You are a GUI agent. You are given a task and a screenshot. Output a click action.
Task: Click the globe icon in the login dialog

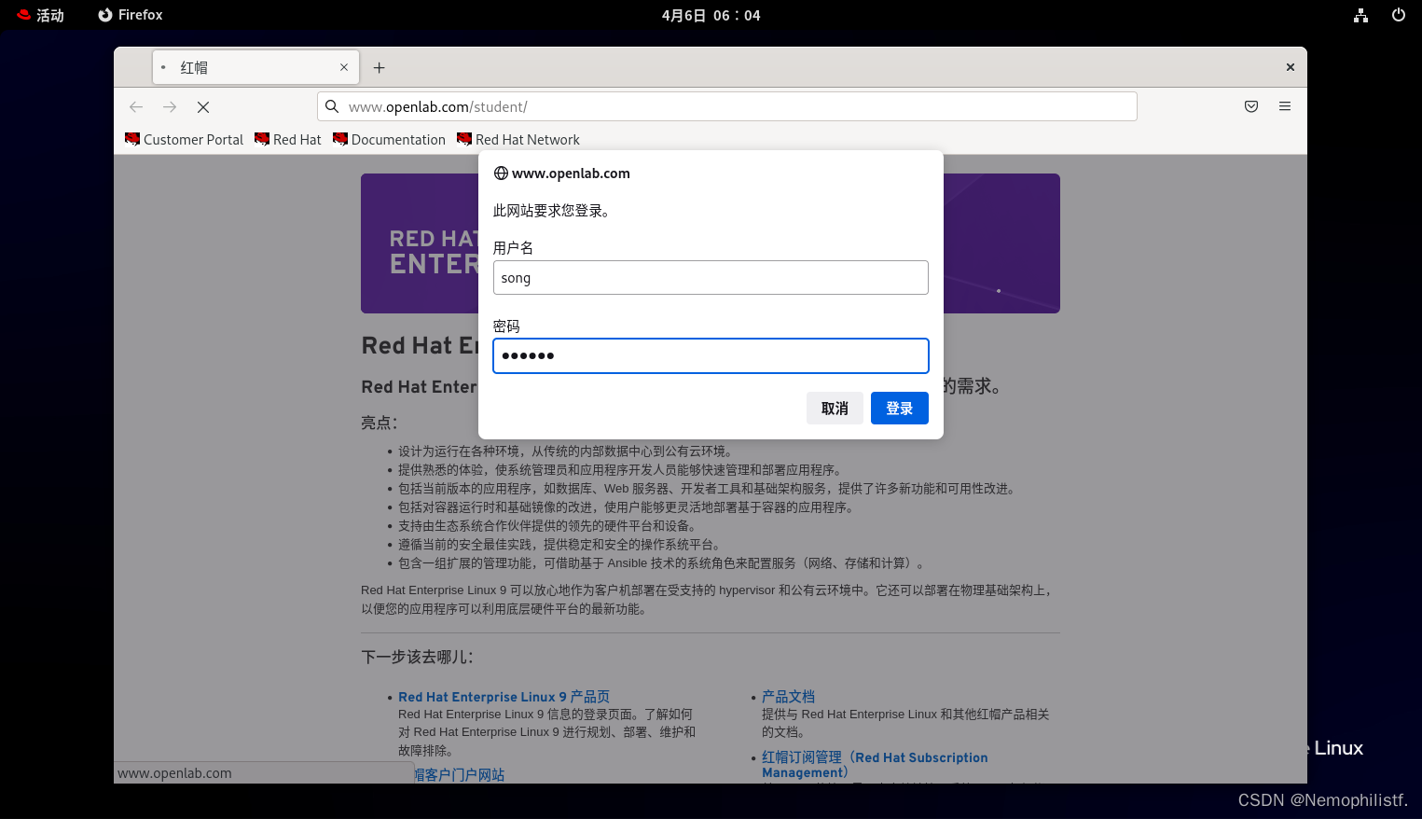(x=501, y=173)
